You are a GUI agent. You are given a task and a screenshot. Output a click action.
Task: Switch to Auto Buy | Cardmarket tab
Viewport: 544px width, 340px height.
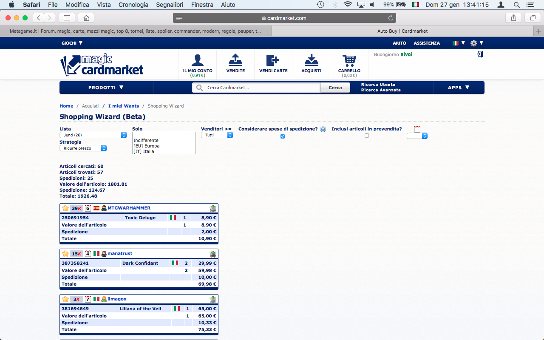click(402, 31)
